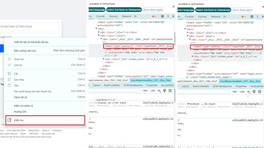
Task: Click the Undo arrow icon beside Hoàn tác
Action: (9, 59)
